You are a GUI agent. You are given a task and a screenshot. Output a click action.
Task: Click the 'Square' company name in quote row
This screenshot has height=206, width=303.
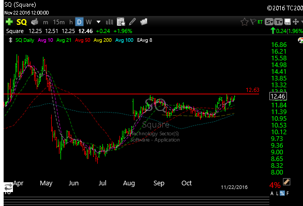(x=15, y=31)
